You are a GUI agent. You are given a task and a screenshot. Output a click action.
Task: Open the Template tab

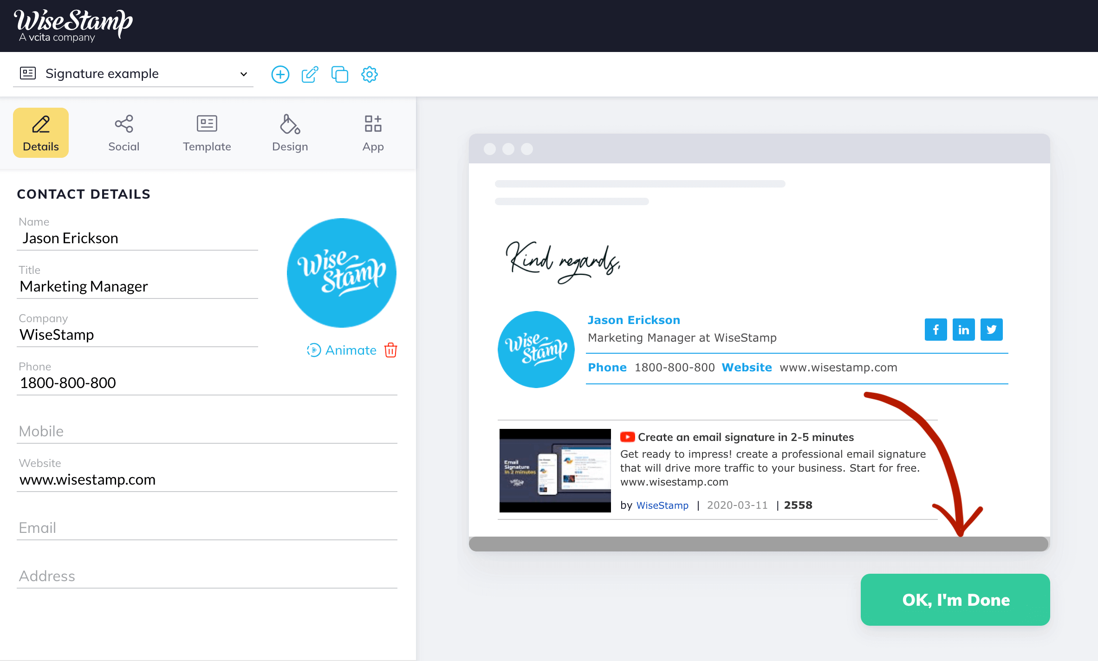[x=206, y=132]
